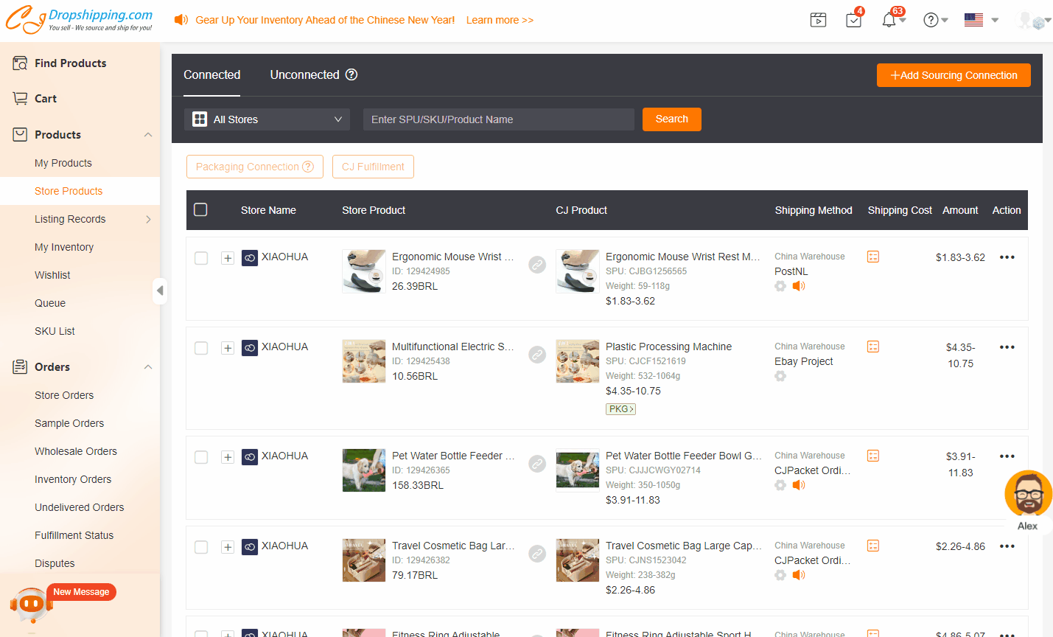Open the All Stores dropdown
Screen dimensions: 1053x637
pos(267,119)
